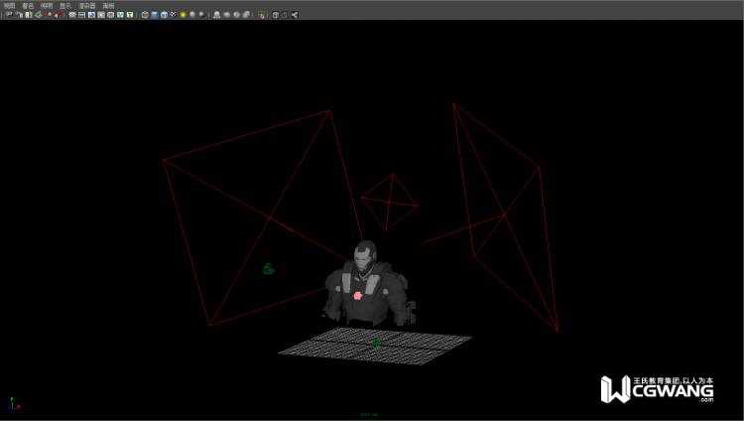Open the Renderer (渲染器) panel menu
Screen dimensions: 744x421
pos(87,6)
